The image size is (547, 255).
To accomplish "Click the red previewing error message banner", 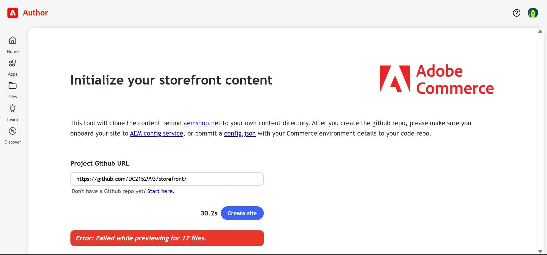I will [x=167, y=238].
